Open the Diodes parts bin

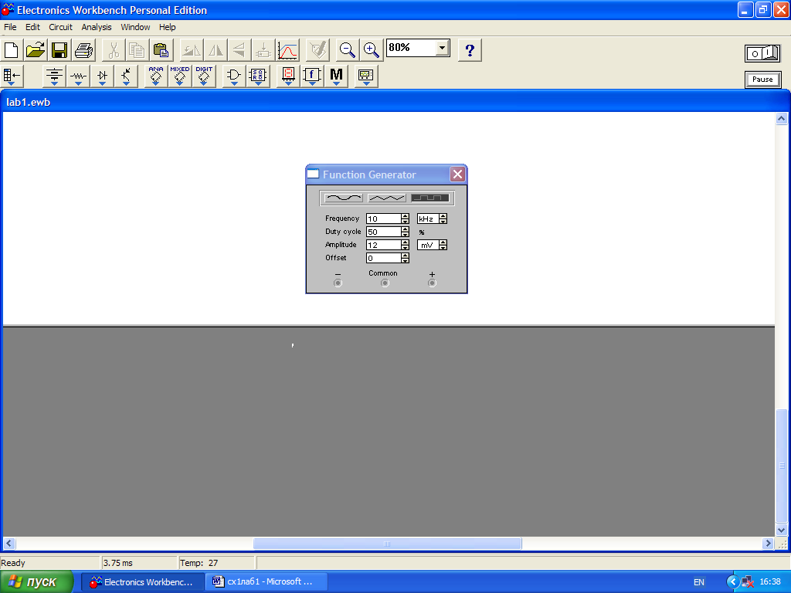click(103, 76)
